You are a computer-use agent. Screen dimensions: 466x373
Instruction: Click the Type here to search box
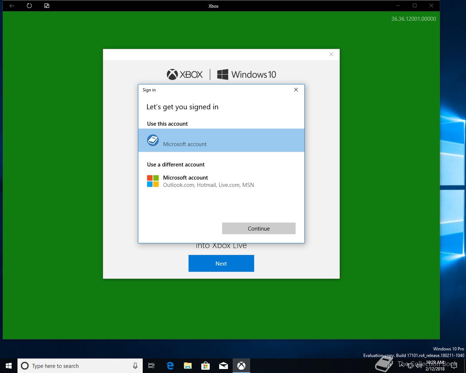80,366
